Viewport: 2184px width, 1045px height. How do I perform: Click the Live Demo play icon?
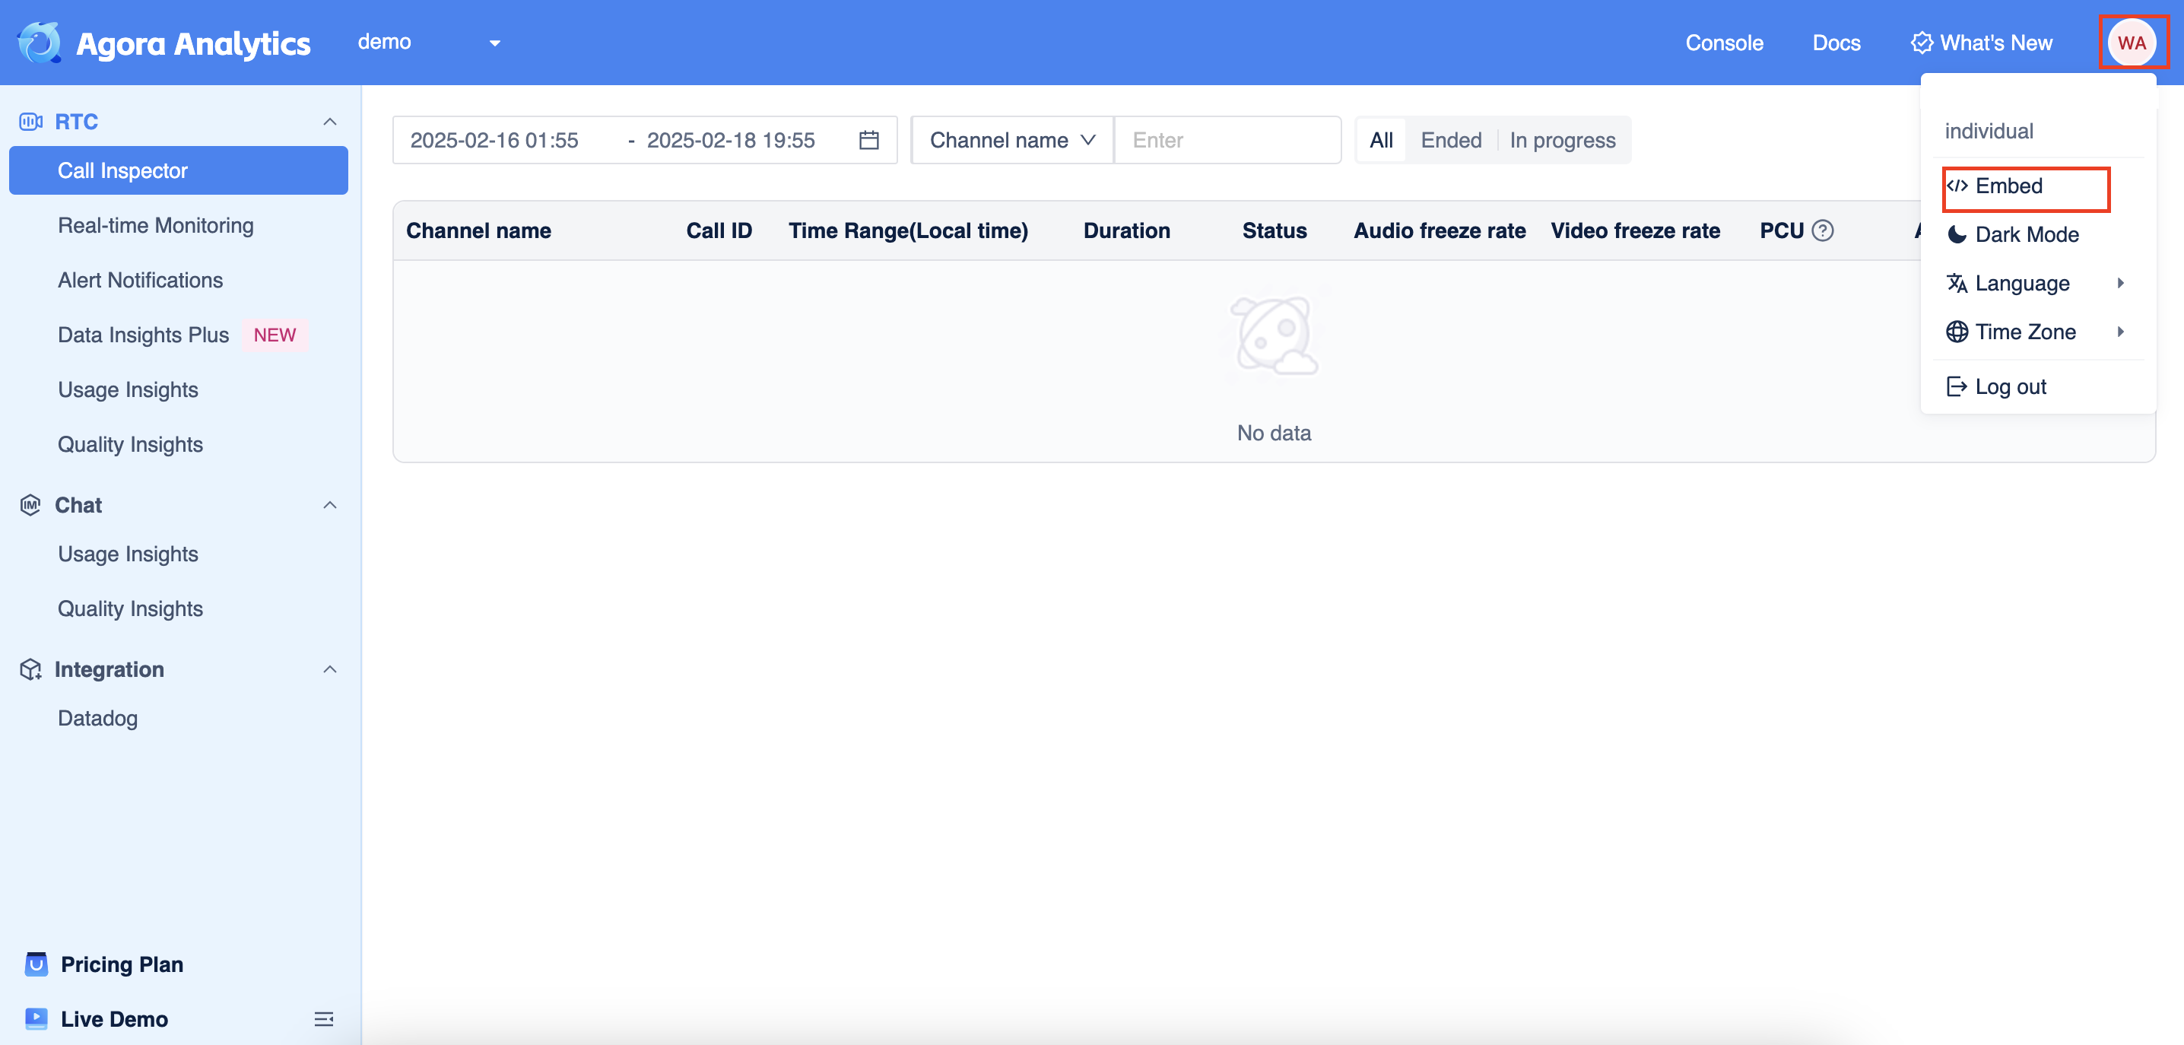[x=37, y=1018]
